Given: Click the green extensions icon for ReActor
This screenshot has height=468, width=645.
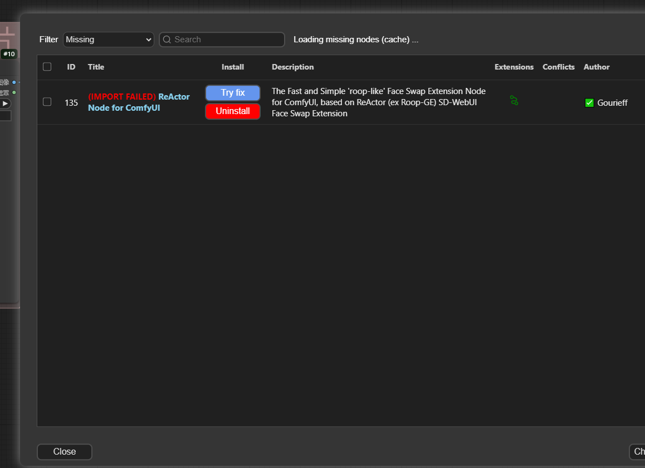Looking at the screenshot, I should 514,100.
